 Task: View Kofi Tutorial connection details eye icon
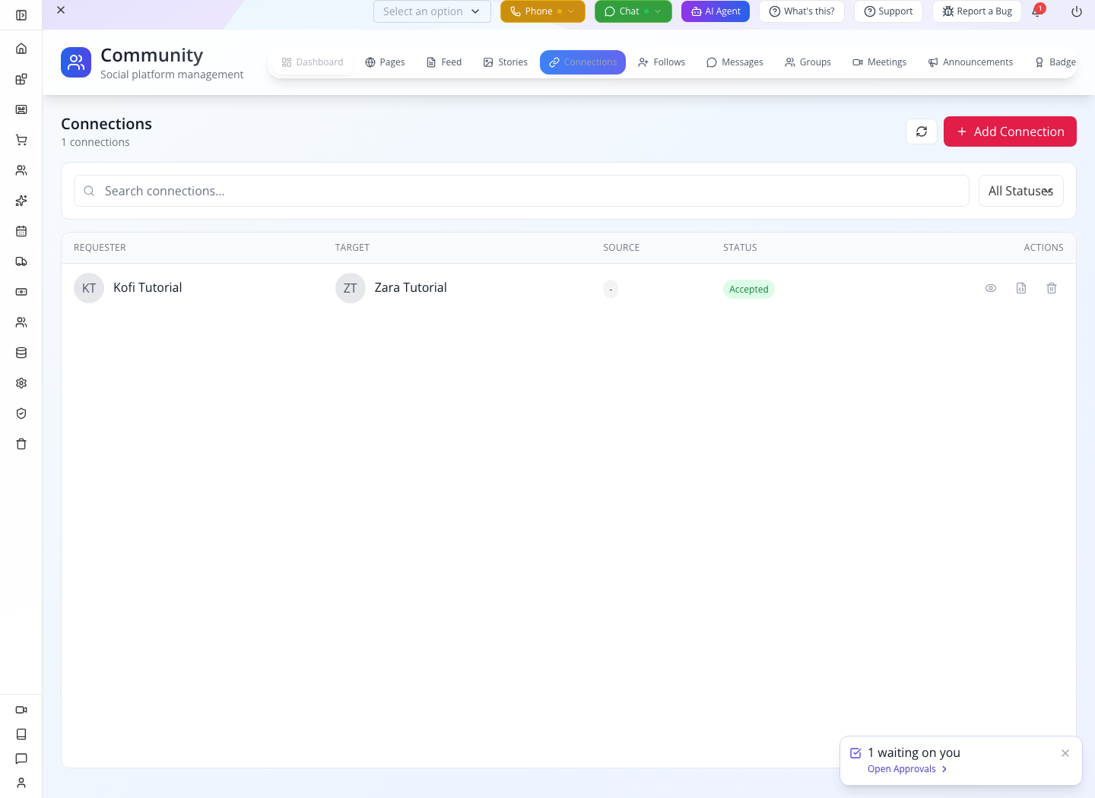click(991, 288)
